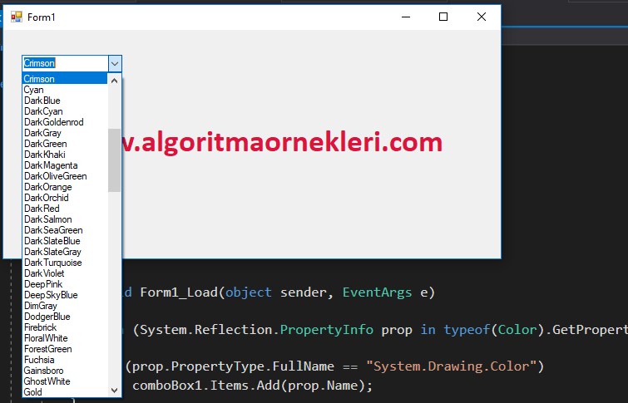
Task: Pick the DarkSalmon entry
Action: [x=47, y=219]
